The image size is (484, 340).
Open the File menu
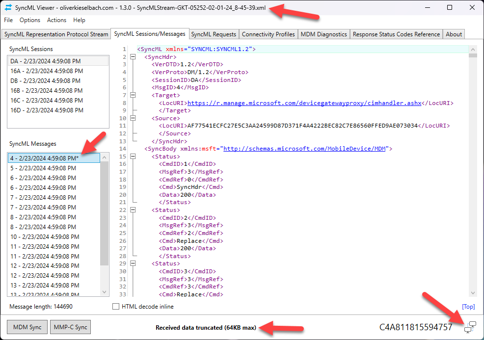8,20
